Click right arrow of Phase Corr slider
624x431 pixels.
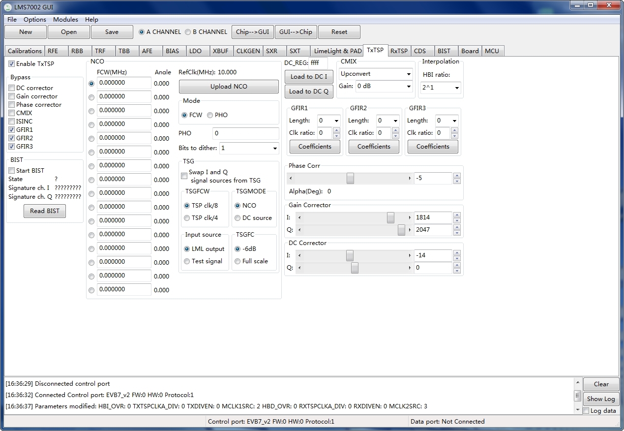coord(410,179)
